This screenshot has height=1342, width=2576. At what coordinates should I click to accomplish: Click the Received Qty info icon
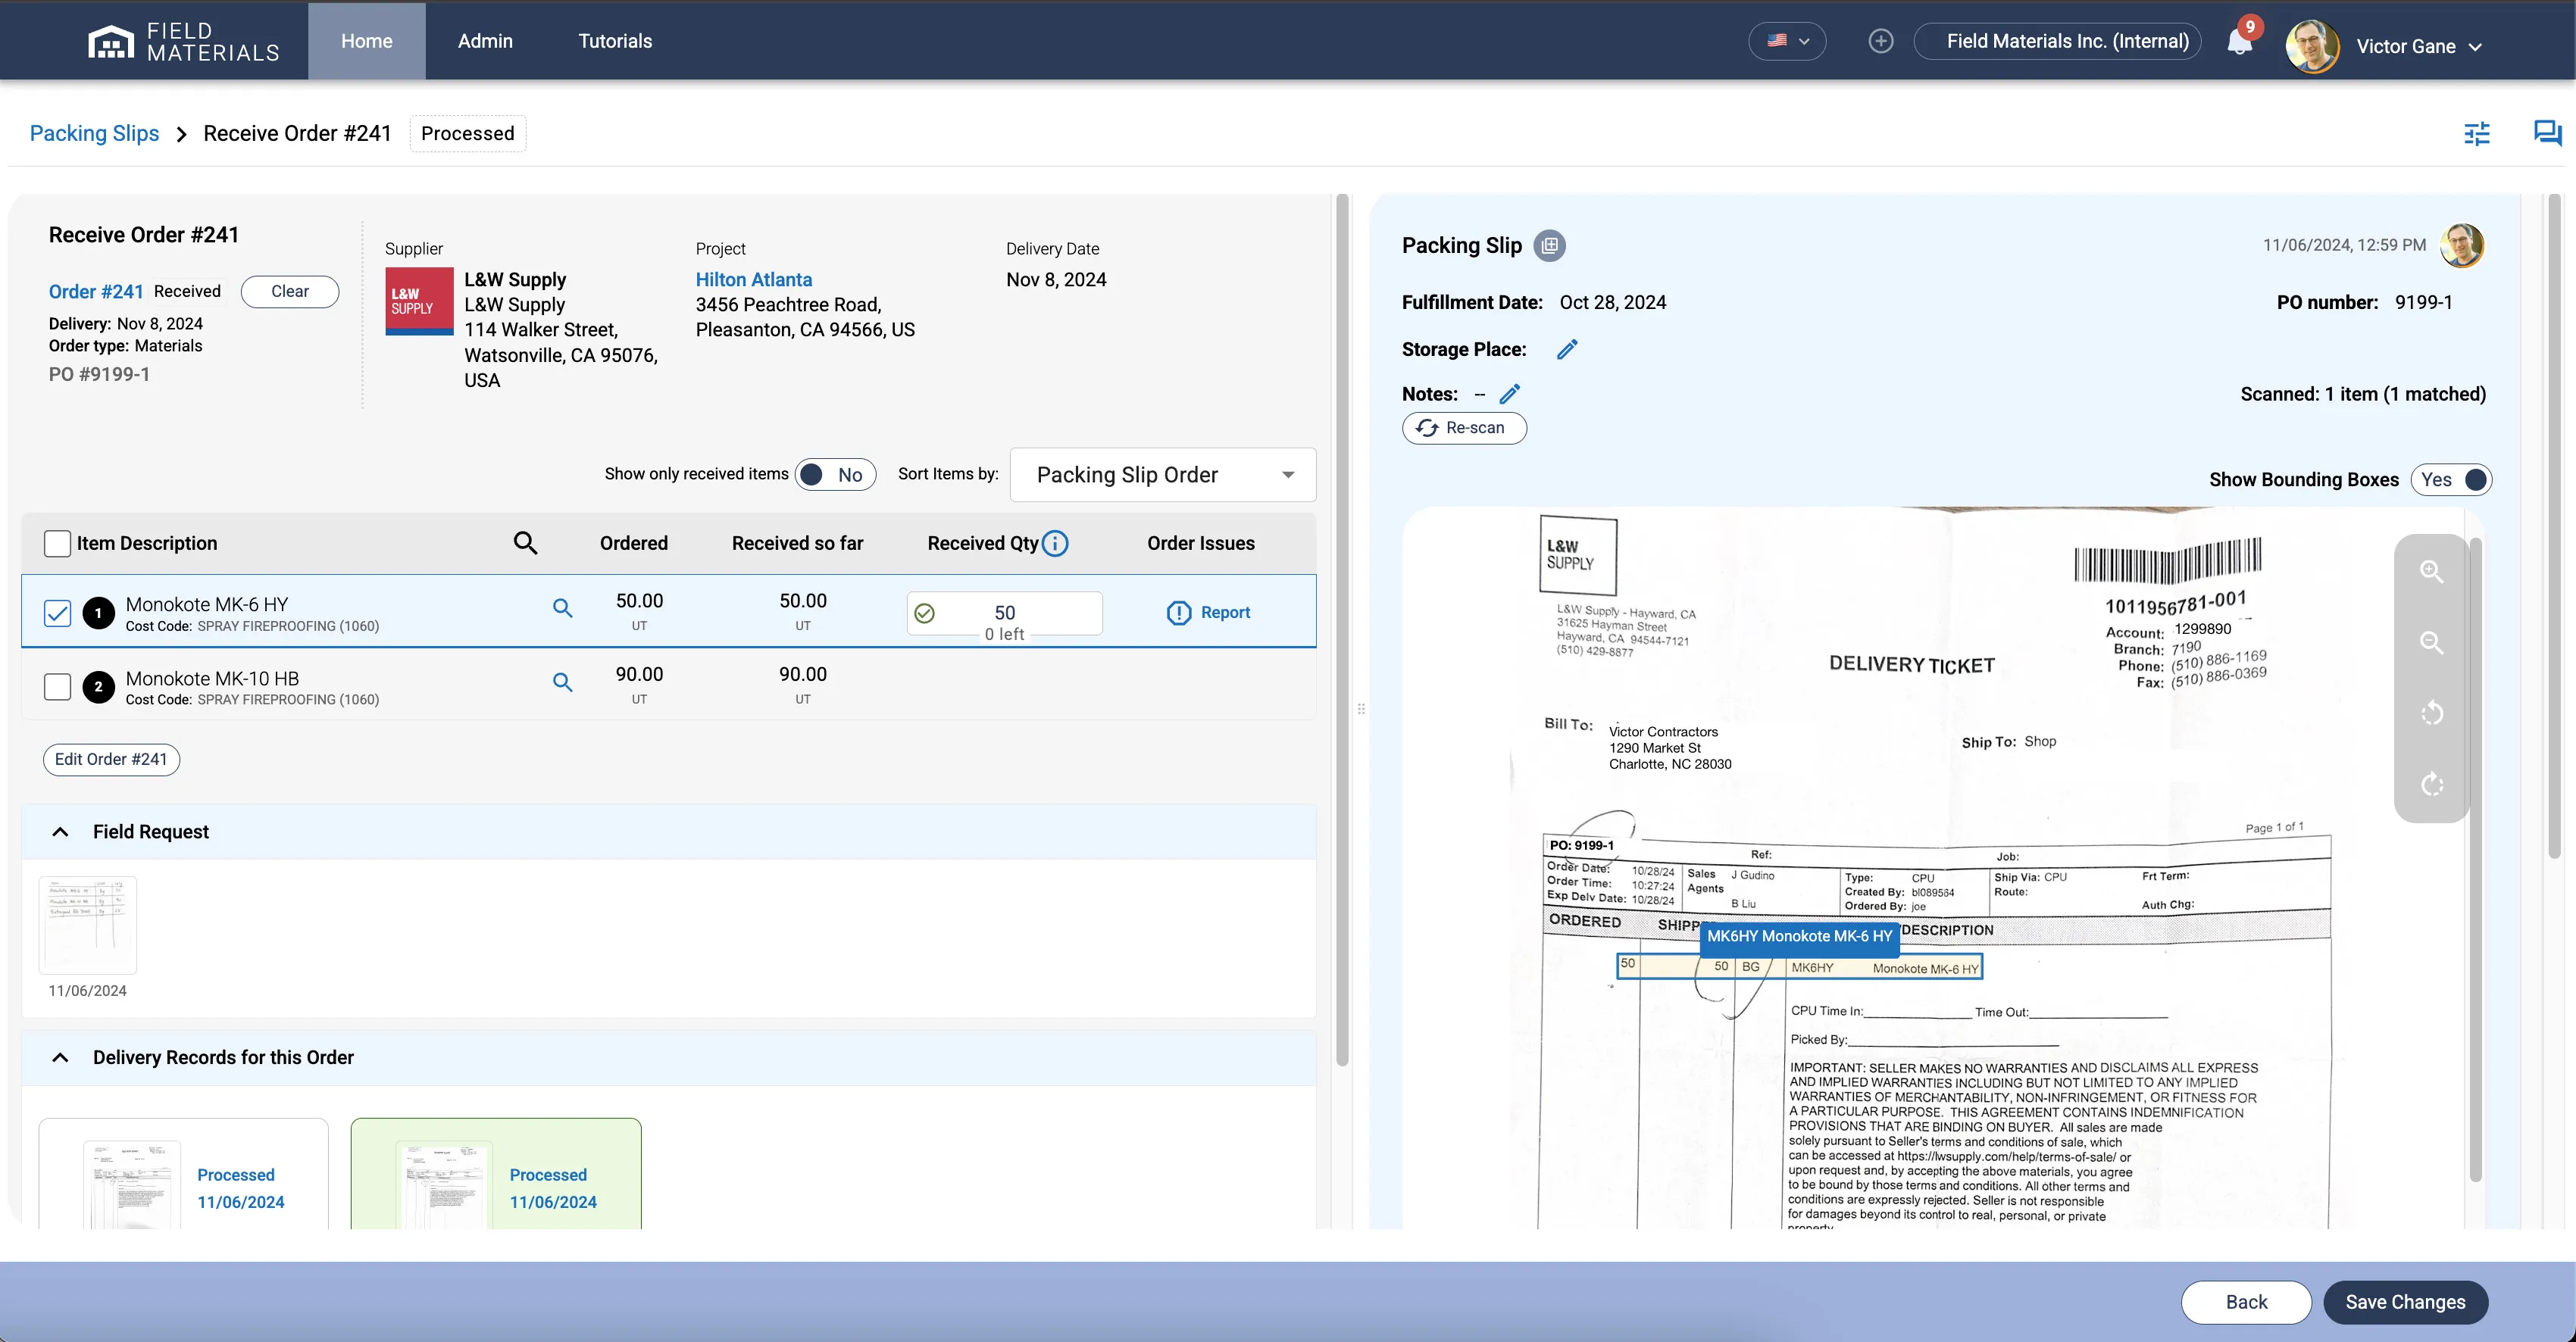1055,542
